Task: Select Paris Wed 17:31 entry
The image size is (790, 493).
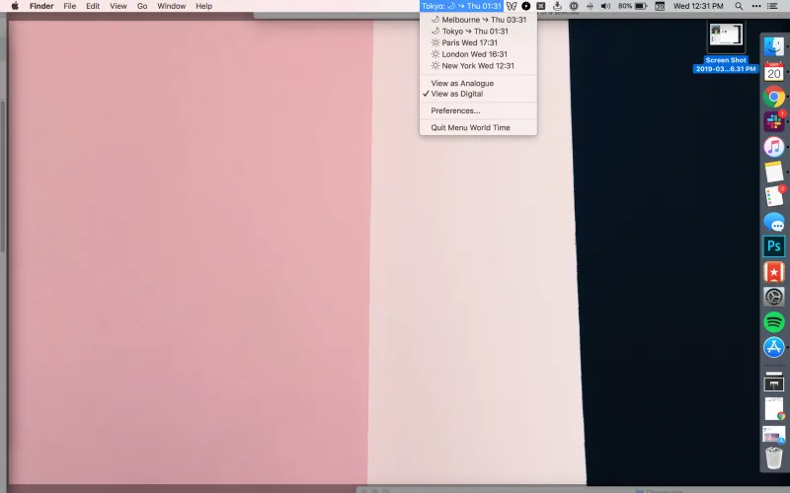Action: point(478,42)
